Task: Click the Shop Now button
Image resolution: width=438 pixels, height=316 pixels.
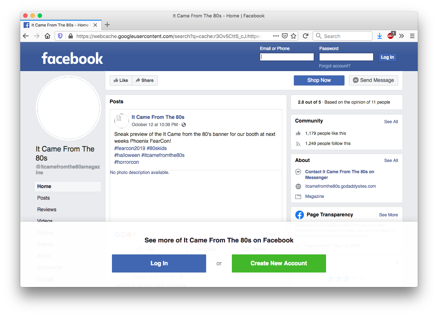Action: pyautogui.click(x=319, y=80)
